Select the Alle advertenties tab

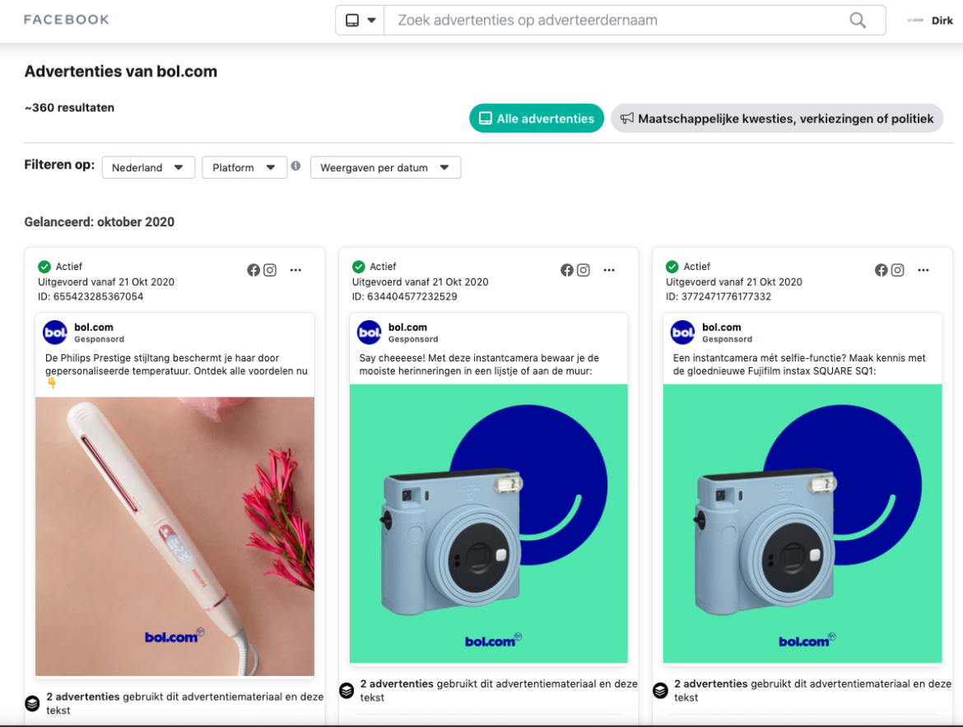[x=536, y=118]
